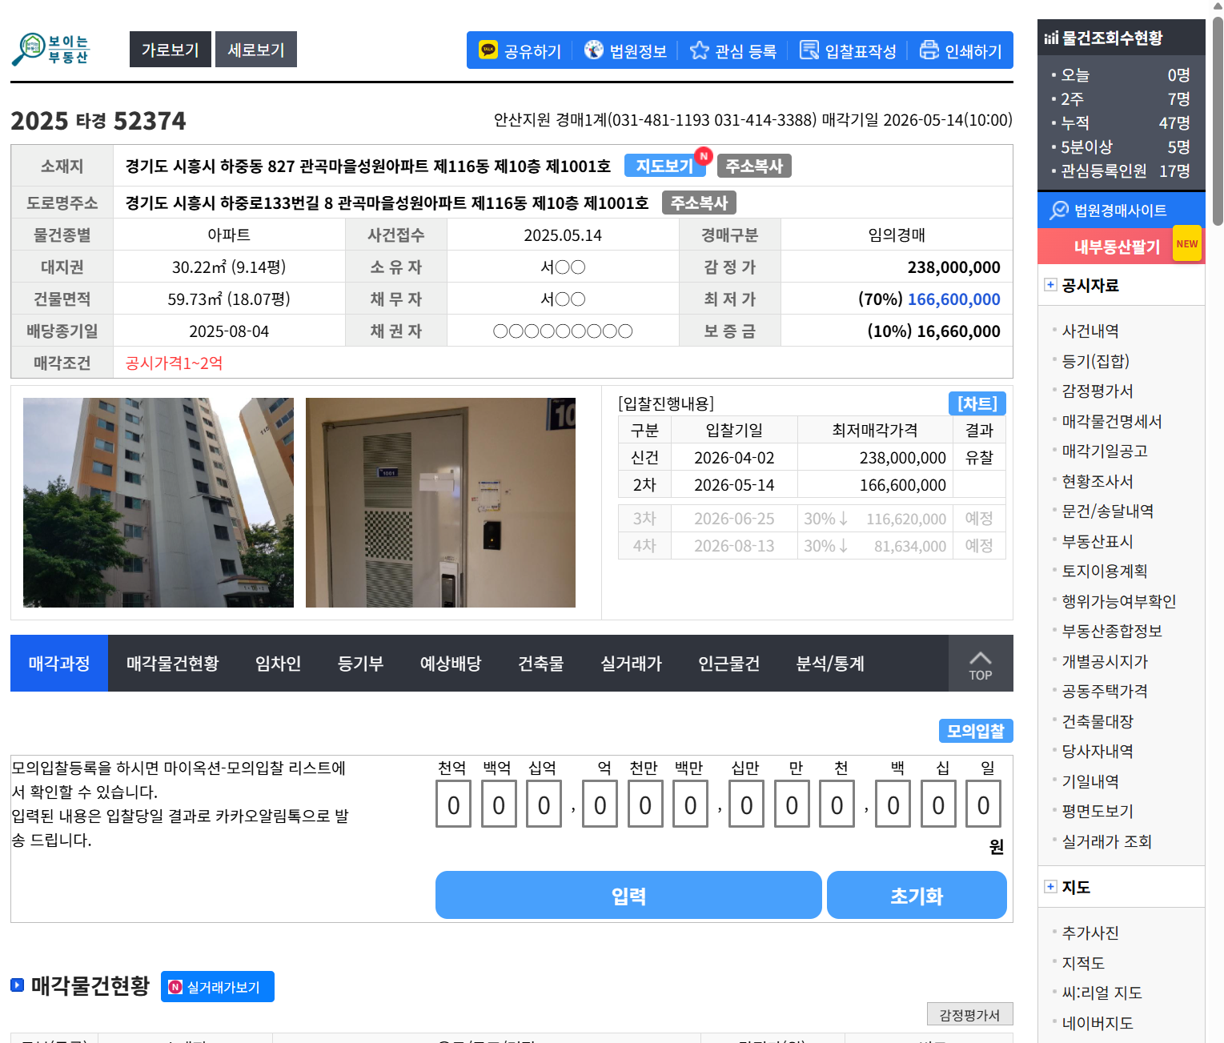
Task: Click the 인쇄하기 printer icon
Action: pyautogui.click(x=929, y=50)
